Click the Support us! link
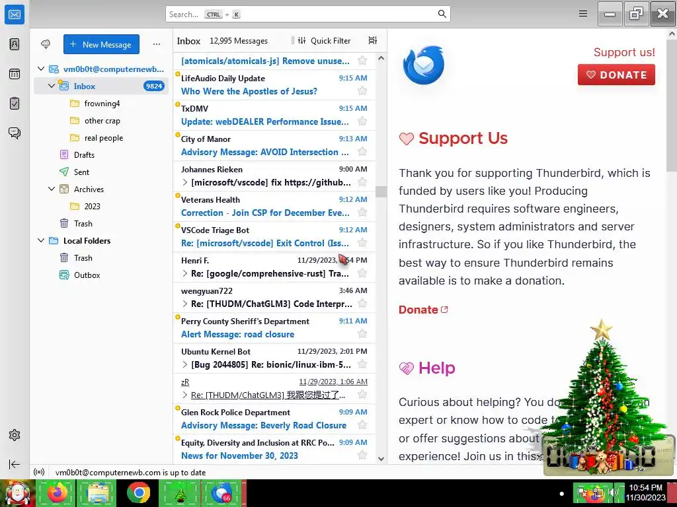The width and height of the screenshot is (677, 507). tap(624, 52)
